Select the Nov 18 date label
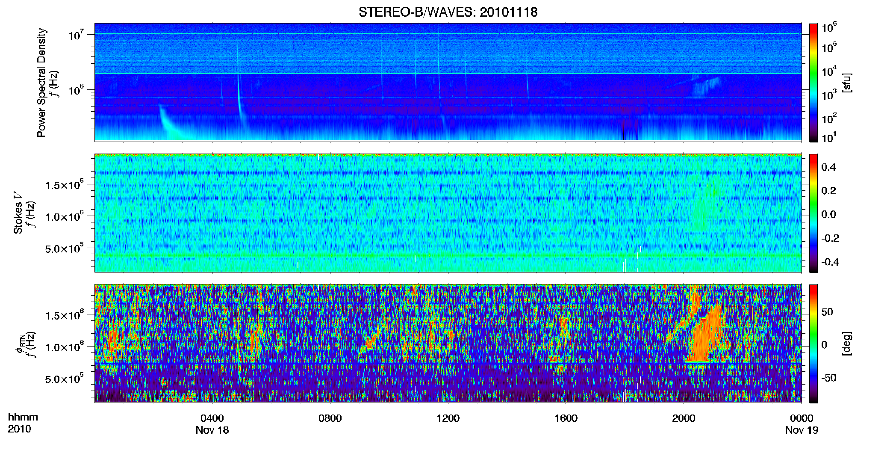The image size is (896, 462). coord(212,430)
